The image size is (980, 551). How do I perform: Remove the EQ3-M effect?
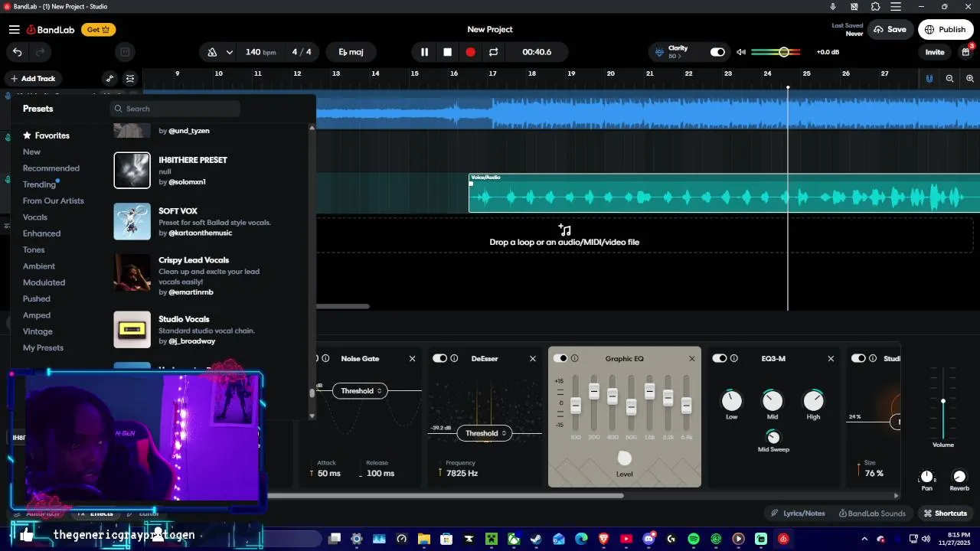[x=831, y=358]
